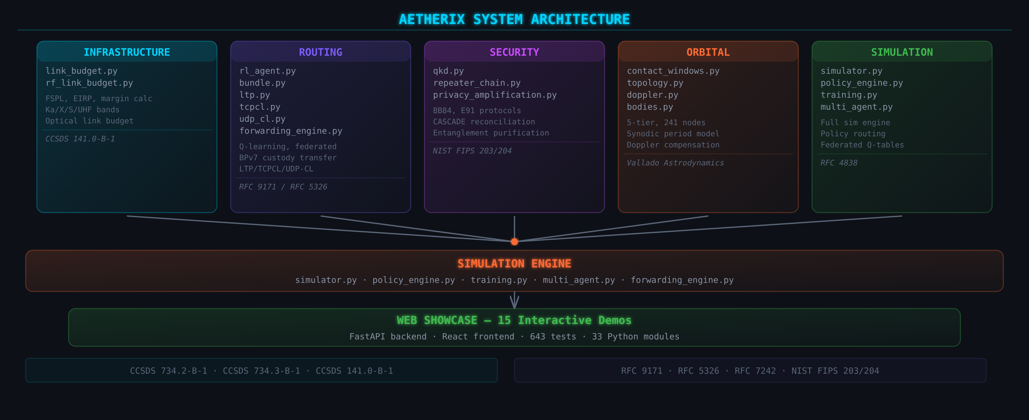Image resolution: width=1029 pixels, height=420 pixels.
Task: Select the INFRASTRUCTURE card header
Action: pyautogui.click(x=127, y=52)
